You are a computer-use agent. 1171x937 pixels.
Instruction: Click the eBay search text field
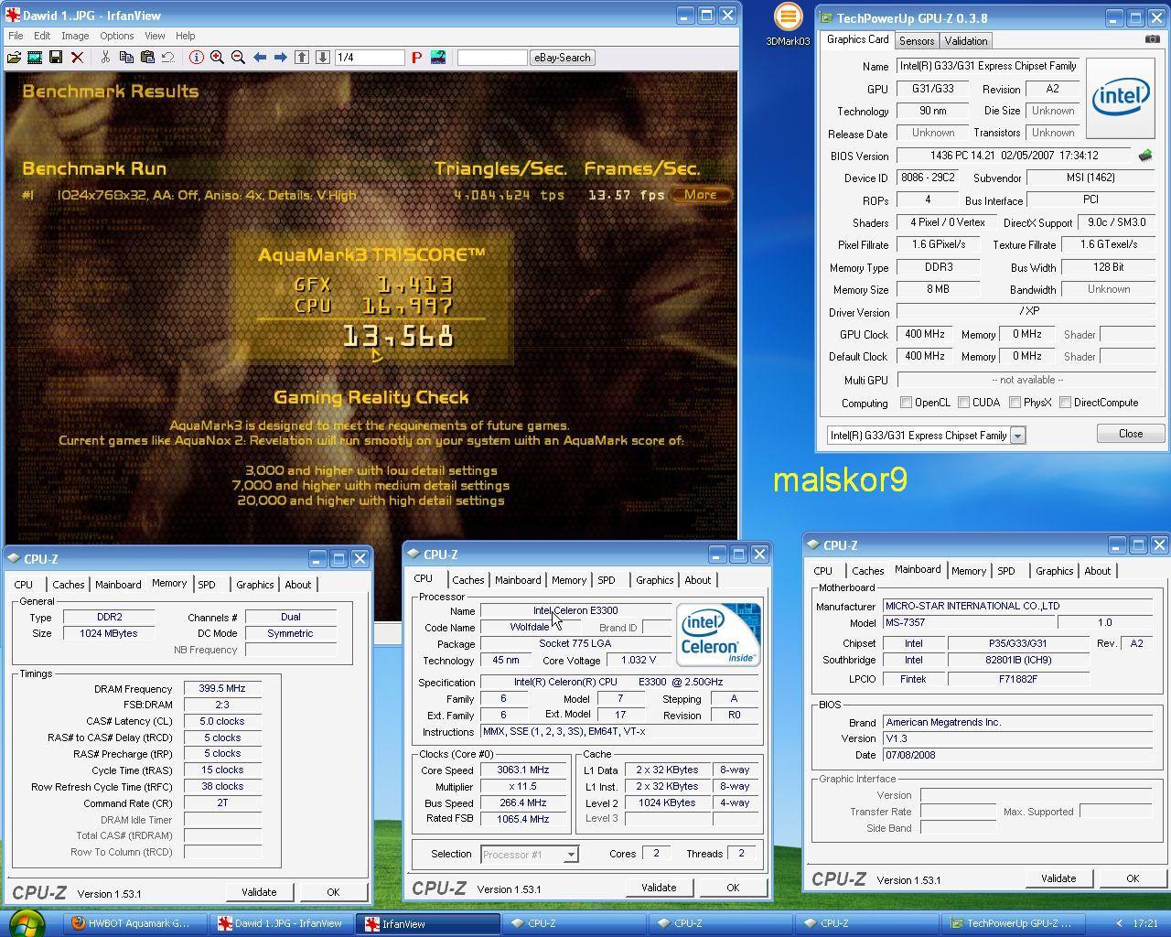[492, 58]
